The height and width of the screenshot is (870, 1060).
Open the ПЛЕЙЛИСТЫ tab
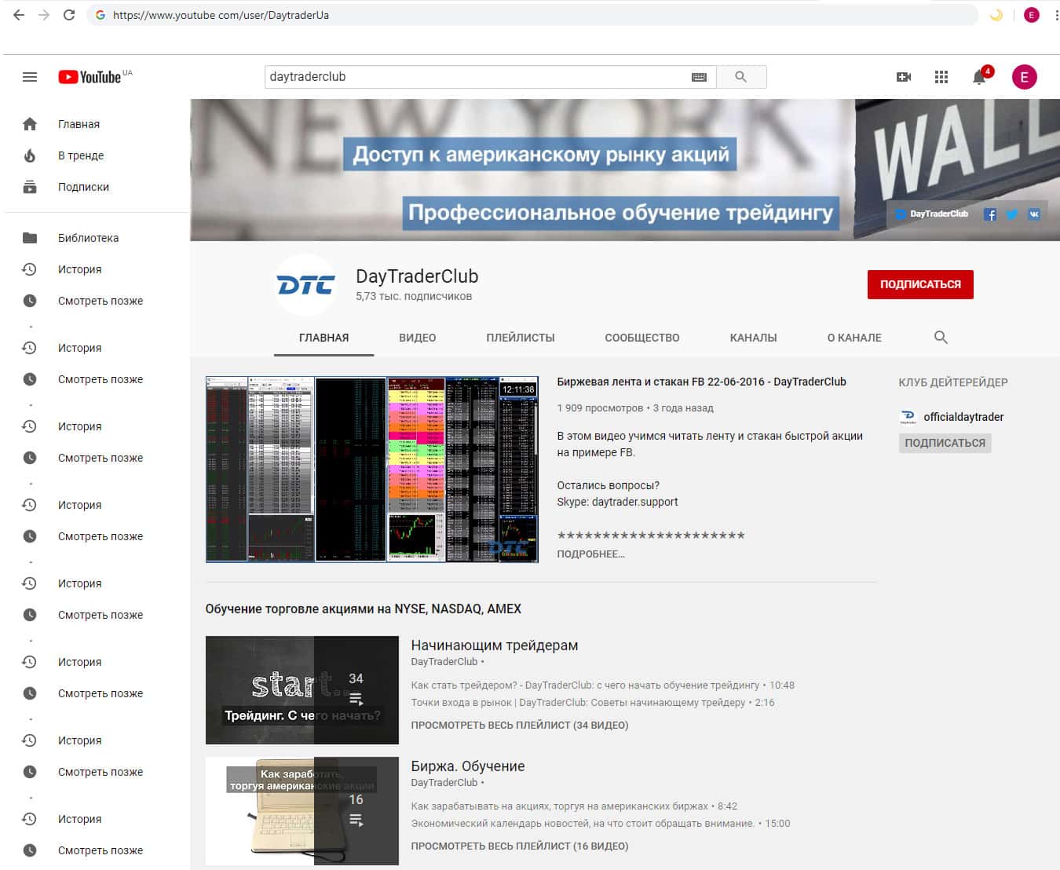(520, 338)
